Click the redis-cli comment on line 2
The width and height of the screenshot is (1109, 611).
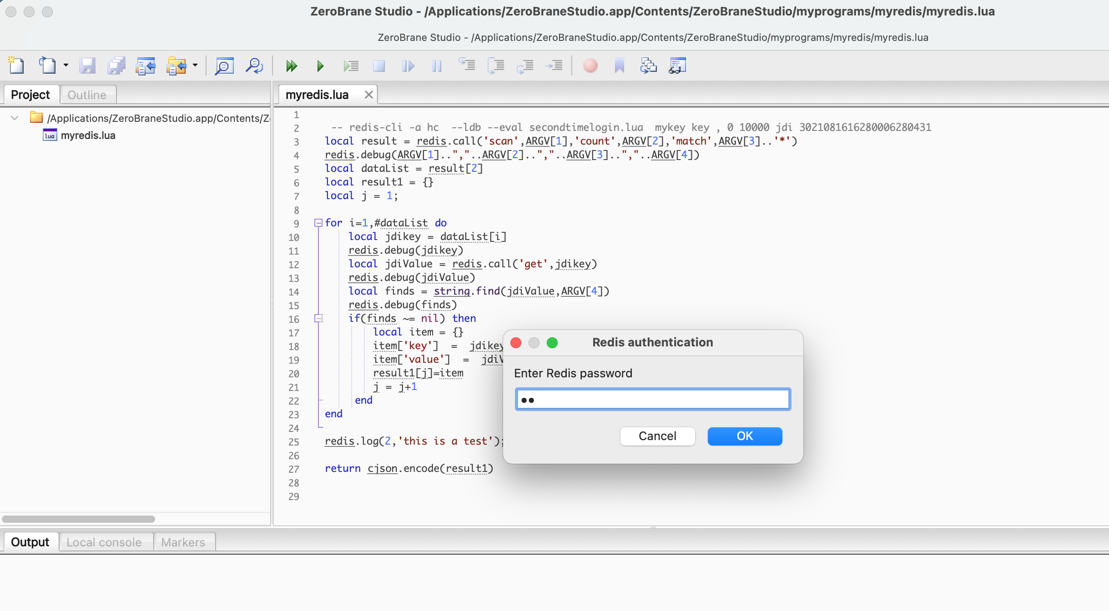[x=631, y=127]
